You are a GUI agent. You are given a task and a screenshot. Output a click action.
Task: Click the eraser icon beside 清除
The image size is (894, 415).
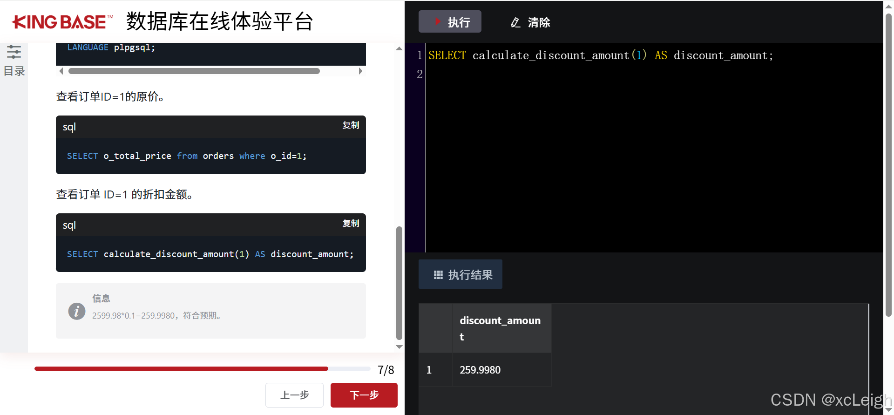point(515,22)
